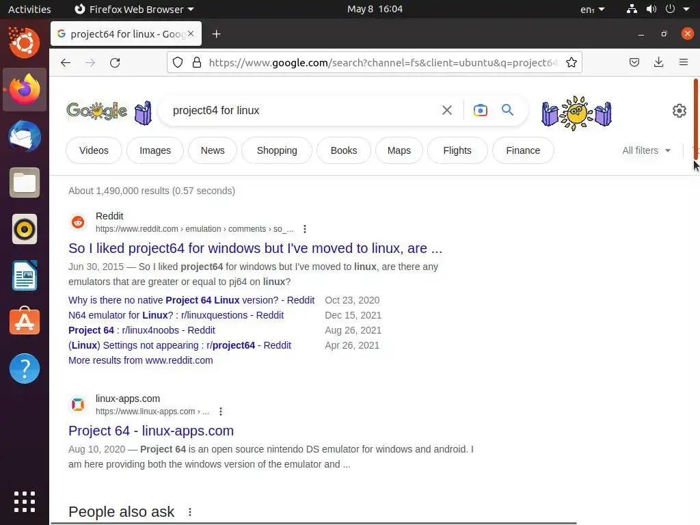The width and height of the screenshot is (700, 525).
Task: Launch Rhythmbox from the dock
Action: [x=25, y=230]
